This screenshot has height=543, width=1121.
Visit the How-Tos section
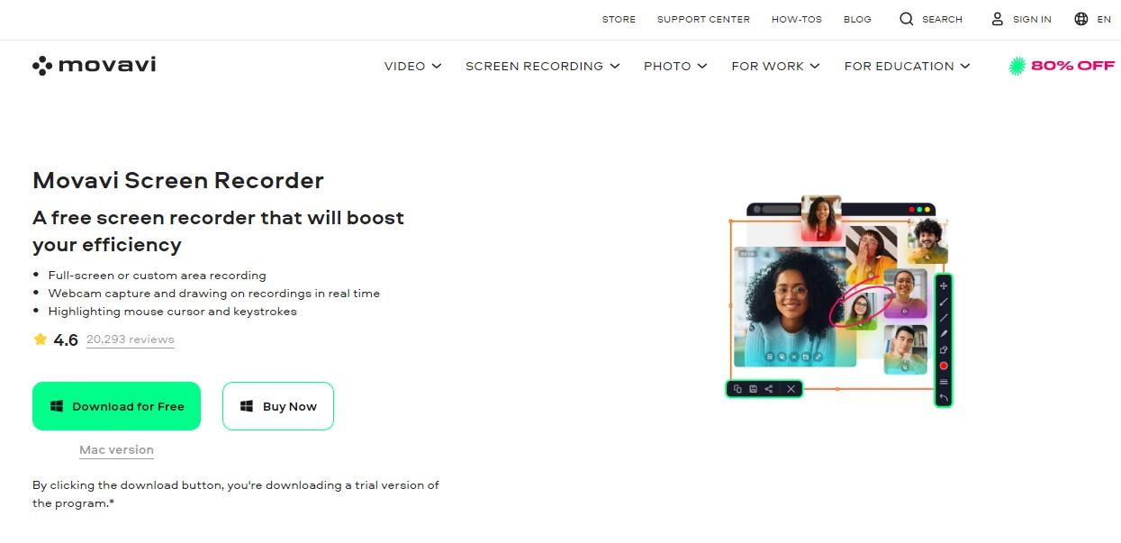(x=797, y=19)
